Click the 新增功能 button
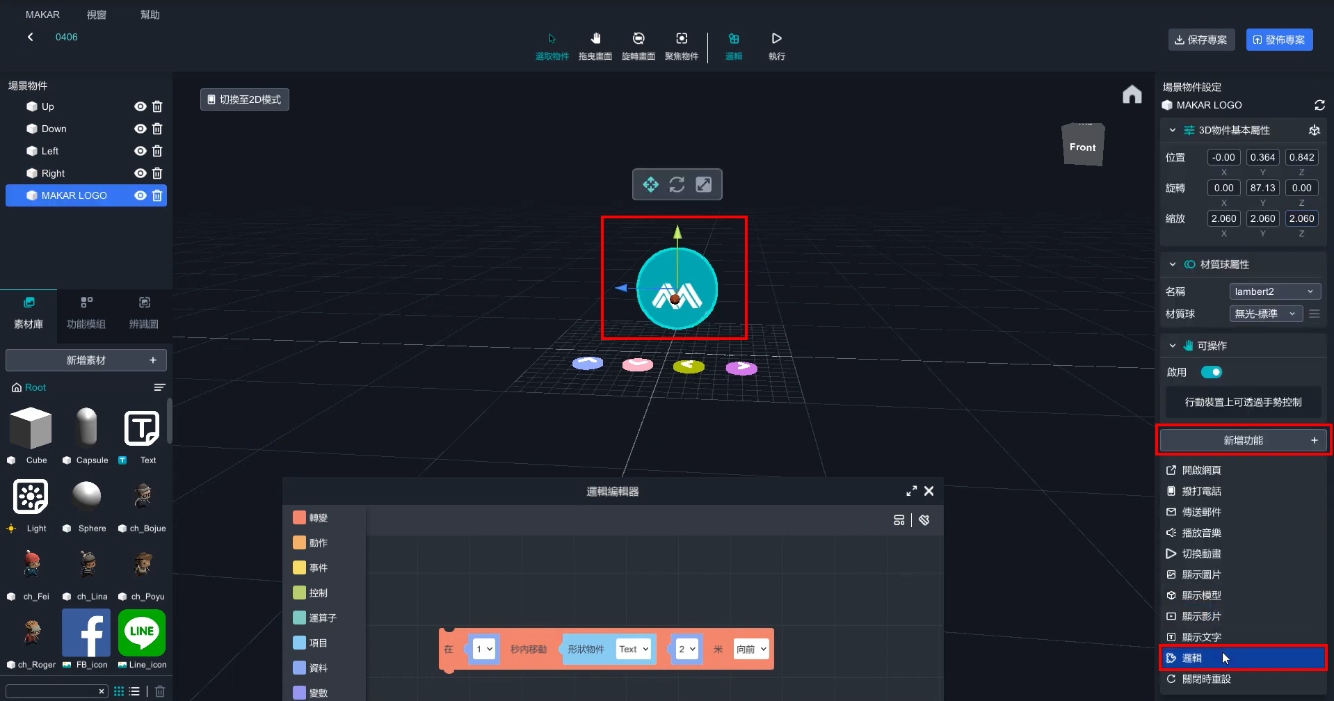Viewport: 1334px width, 701px height. point(1243,440)
